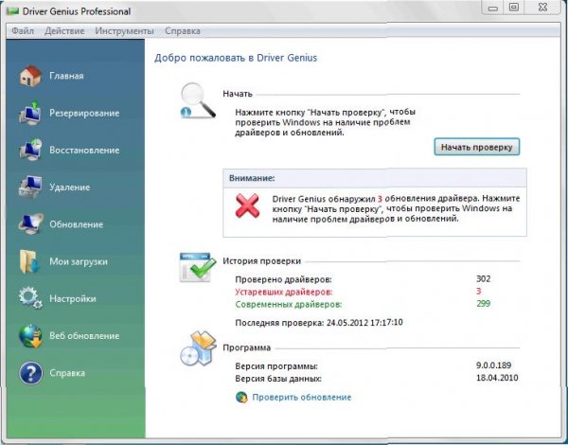Open the Файл menu

pyautogui.click(x=23, y=31)
